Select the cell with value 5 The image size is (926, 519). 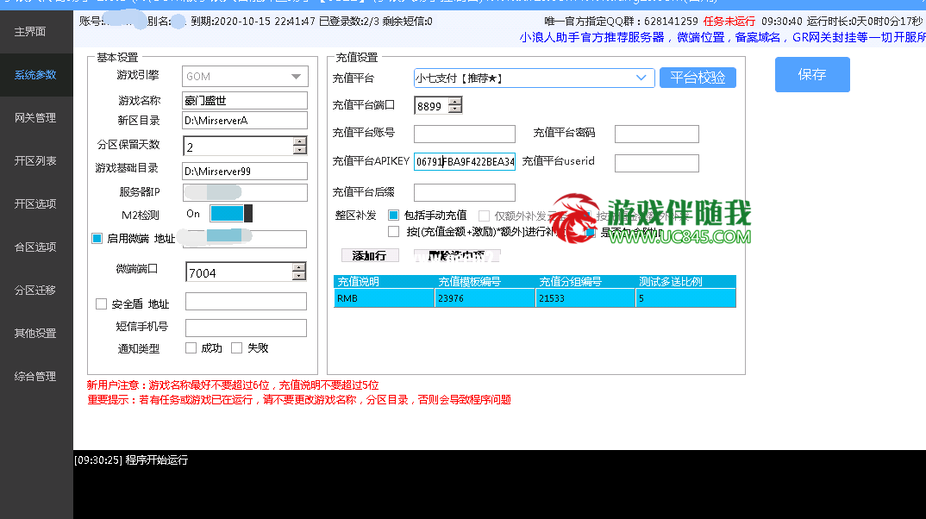click(x=685, y=298)
